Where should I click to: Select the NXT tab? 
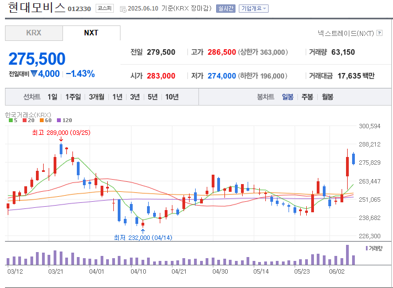[x=91, y=33]
